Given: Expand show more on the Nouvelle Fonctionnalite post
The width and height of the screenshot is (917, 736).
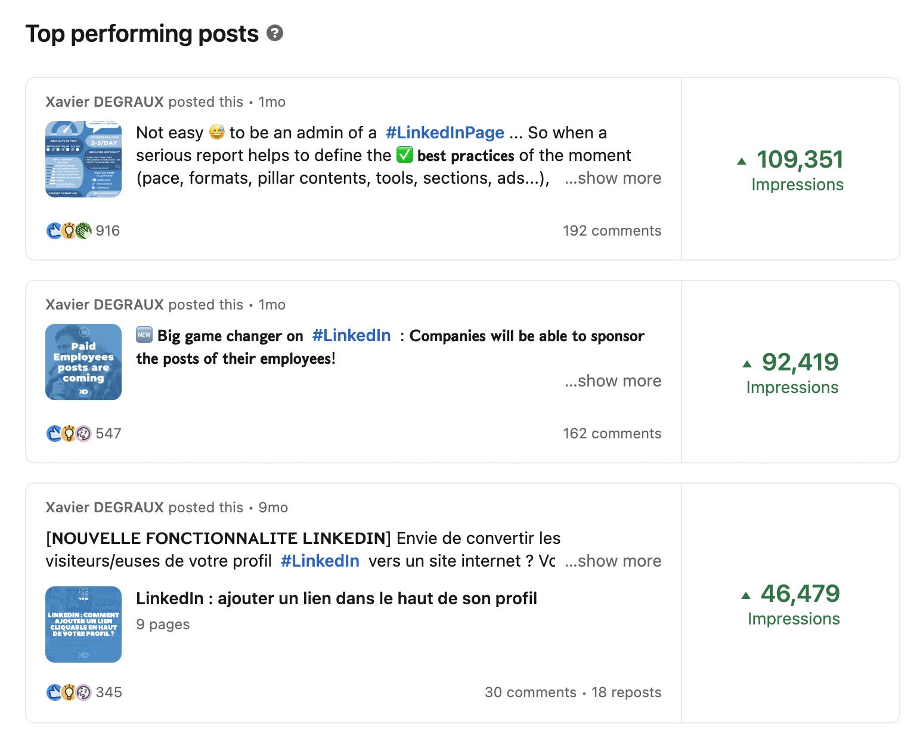Looking at the screenshot, I should tap(613, 561).
